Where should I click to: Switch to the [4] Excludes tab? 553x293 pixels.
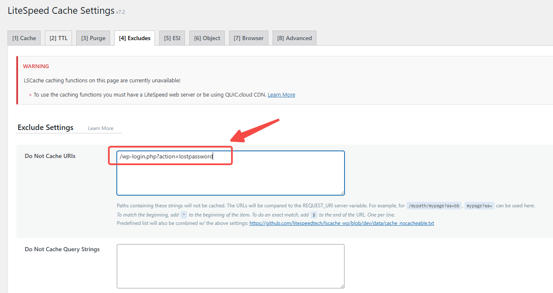tap(134, 38)
